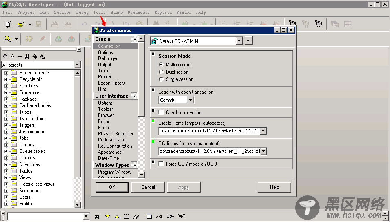Click the ellipsis button beside Default CGNADMIN
Image resolution: width=390 pixels, height=222 pixels.
click(x=248, y=40)
